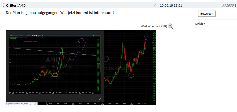The width and height of the screenshot is (237, 112).
Task: Click the text Verkleinert auf 43%
Action: tap(154, 27)
